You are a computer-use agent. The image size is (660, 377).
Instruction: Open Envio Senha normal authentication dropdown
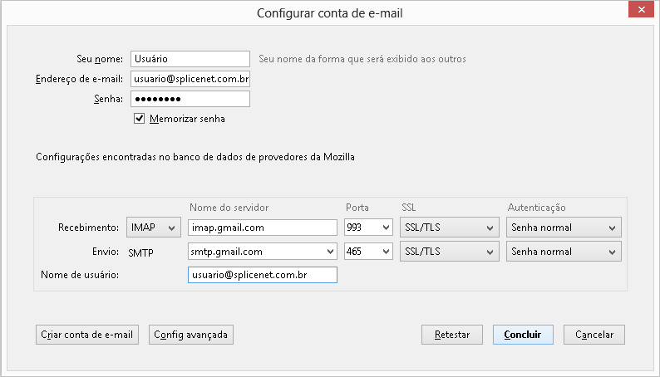564,252
